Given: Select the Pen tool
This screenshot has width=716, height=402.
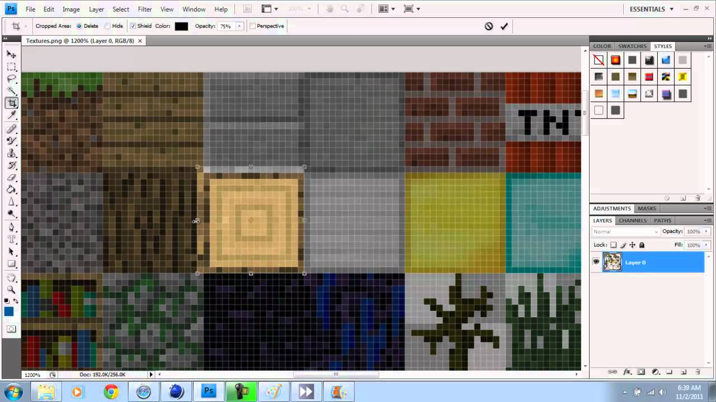Looking at the screenshot, I should coord(11,227).
